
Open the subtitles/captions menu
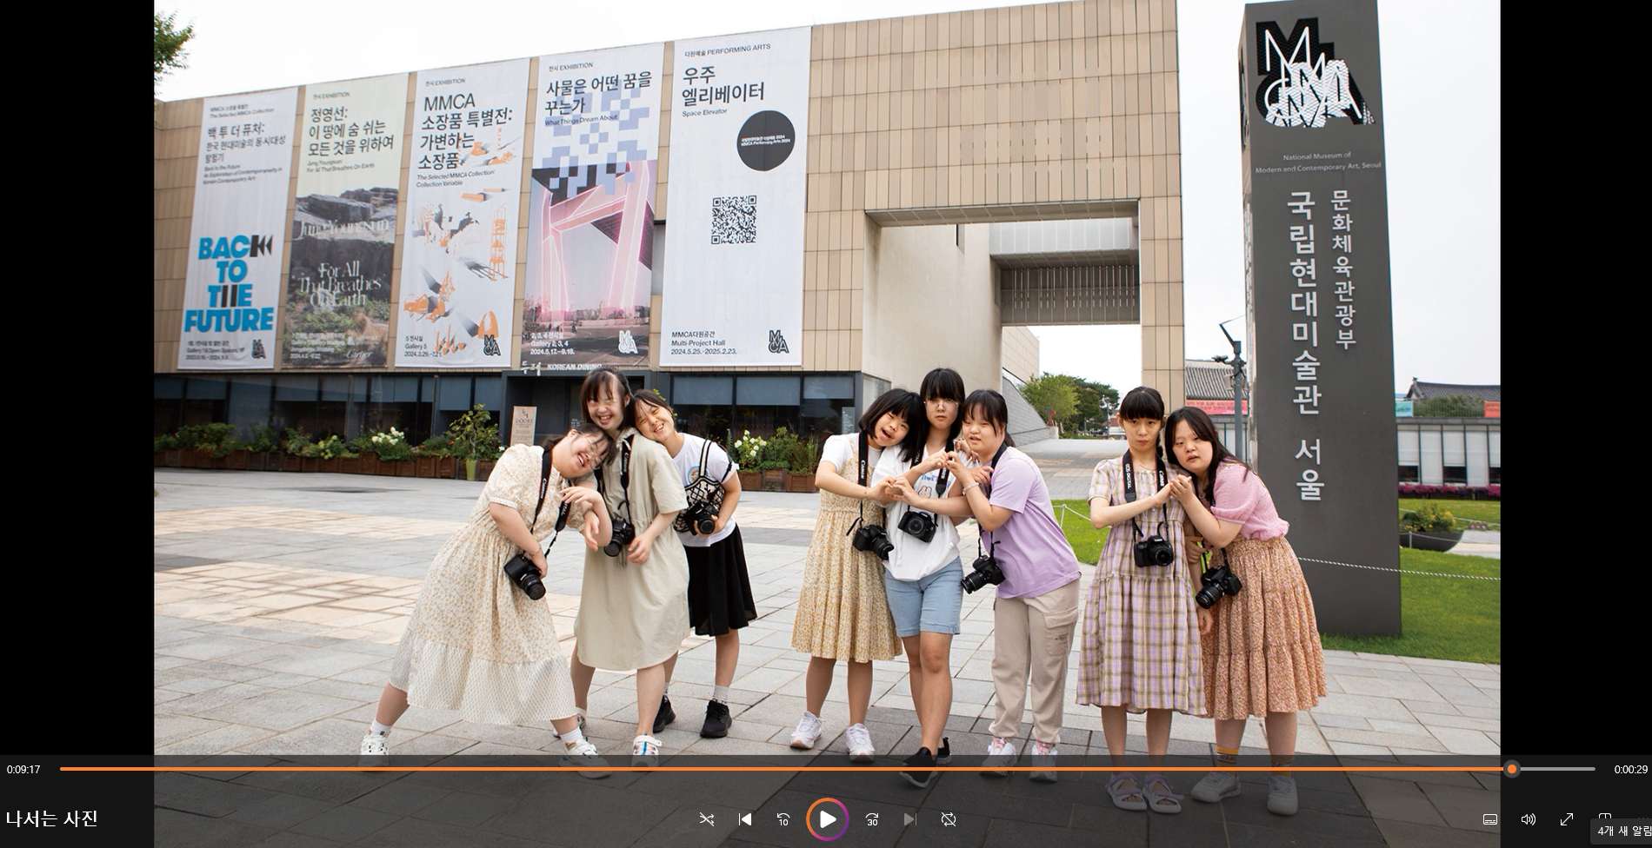[1490, 819]
